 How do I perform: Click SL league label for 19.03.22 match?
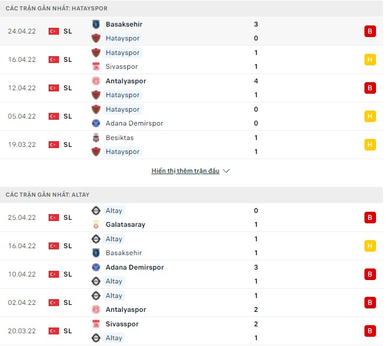click(68, 145)
